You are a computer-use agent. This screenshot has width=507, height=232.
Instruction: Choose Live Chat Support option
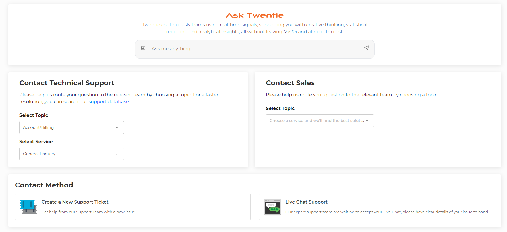point(377,207)
